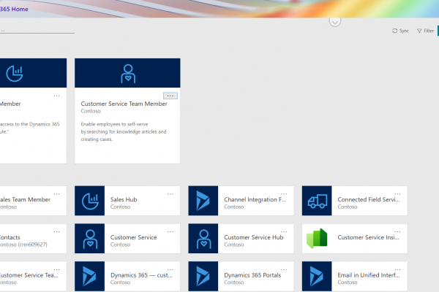Open the Connected Field Servi... app title
This screenshot has height=292, width=439.
369,199
